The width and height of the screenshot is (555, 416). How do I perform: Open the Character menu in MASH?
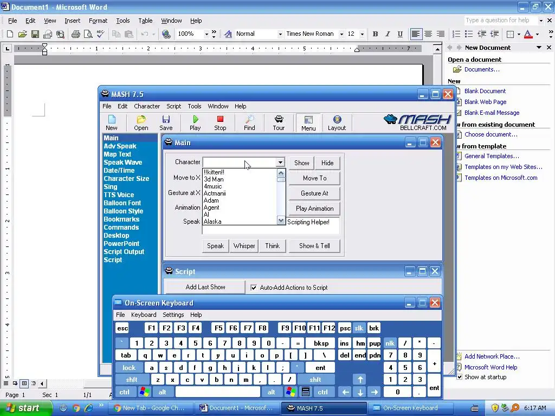tap(147, 106)
